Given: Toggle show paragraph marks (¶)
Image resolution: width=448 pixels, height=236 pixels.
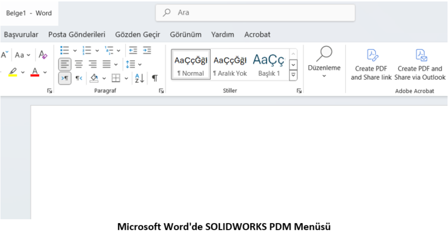Looking at the screenshot, I should point(155,78).
